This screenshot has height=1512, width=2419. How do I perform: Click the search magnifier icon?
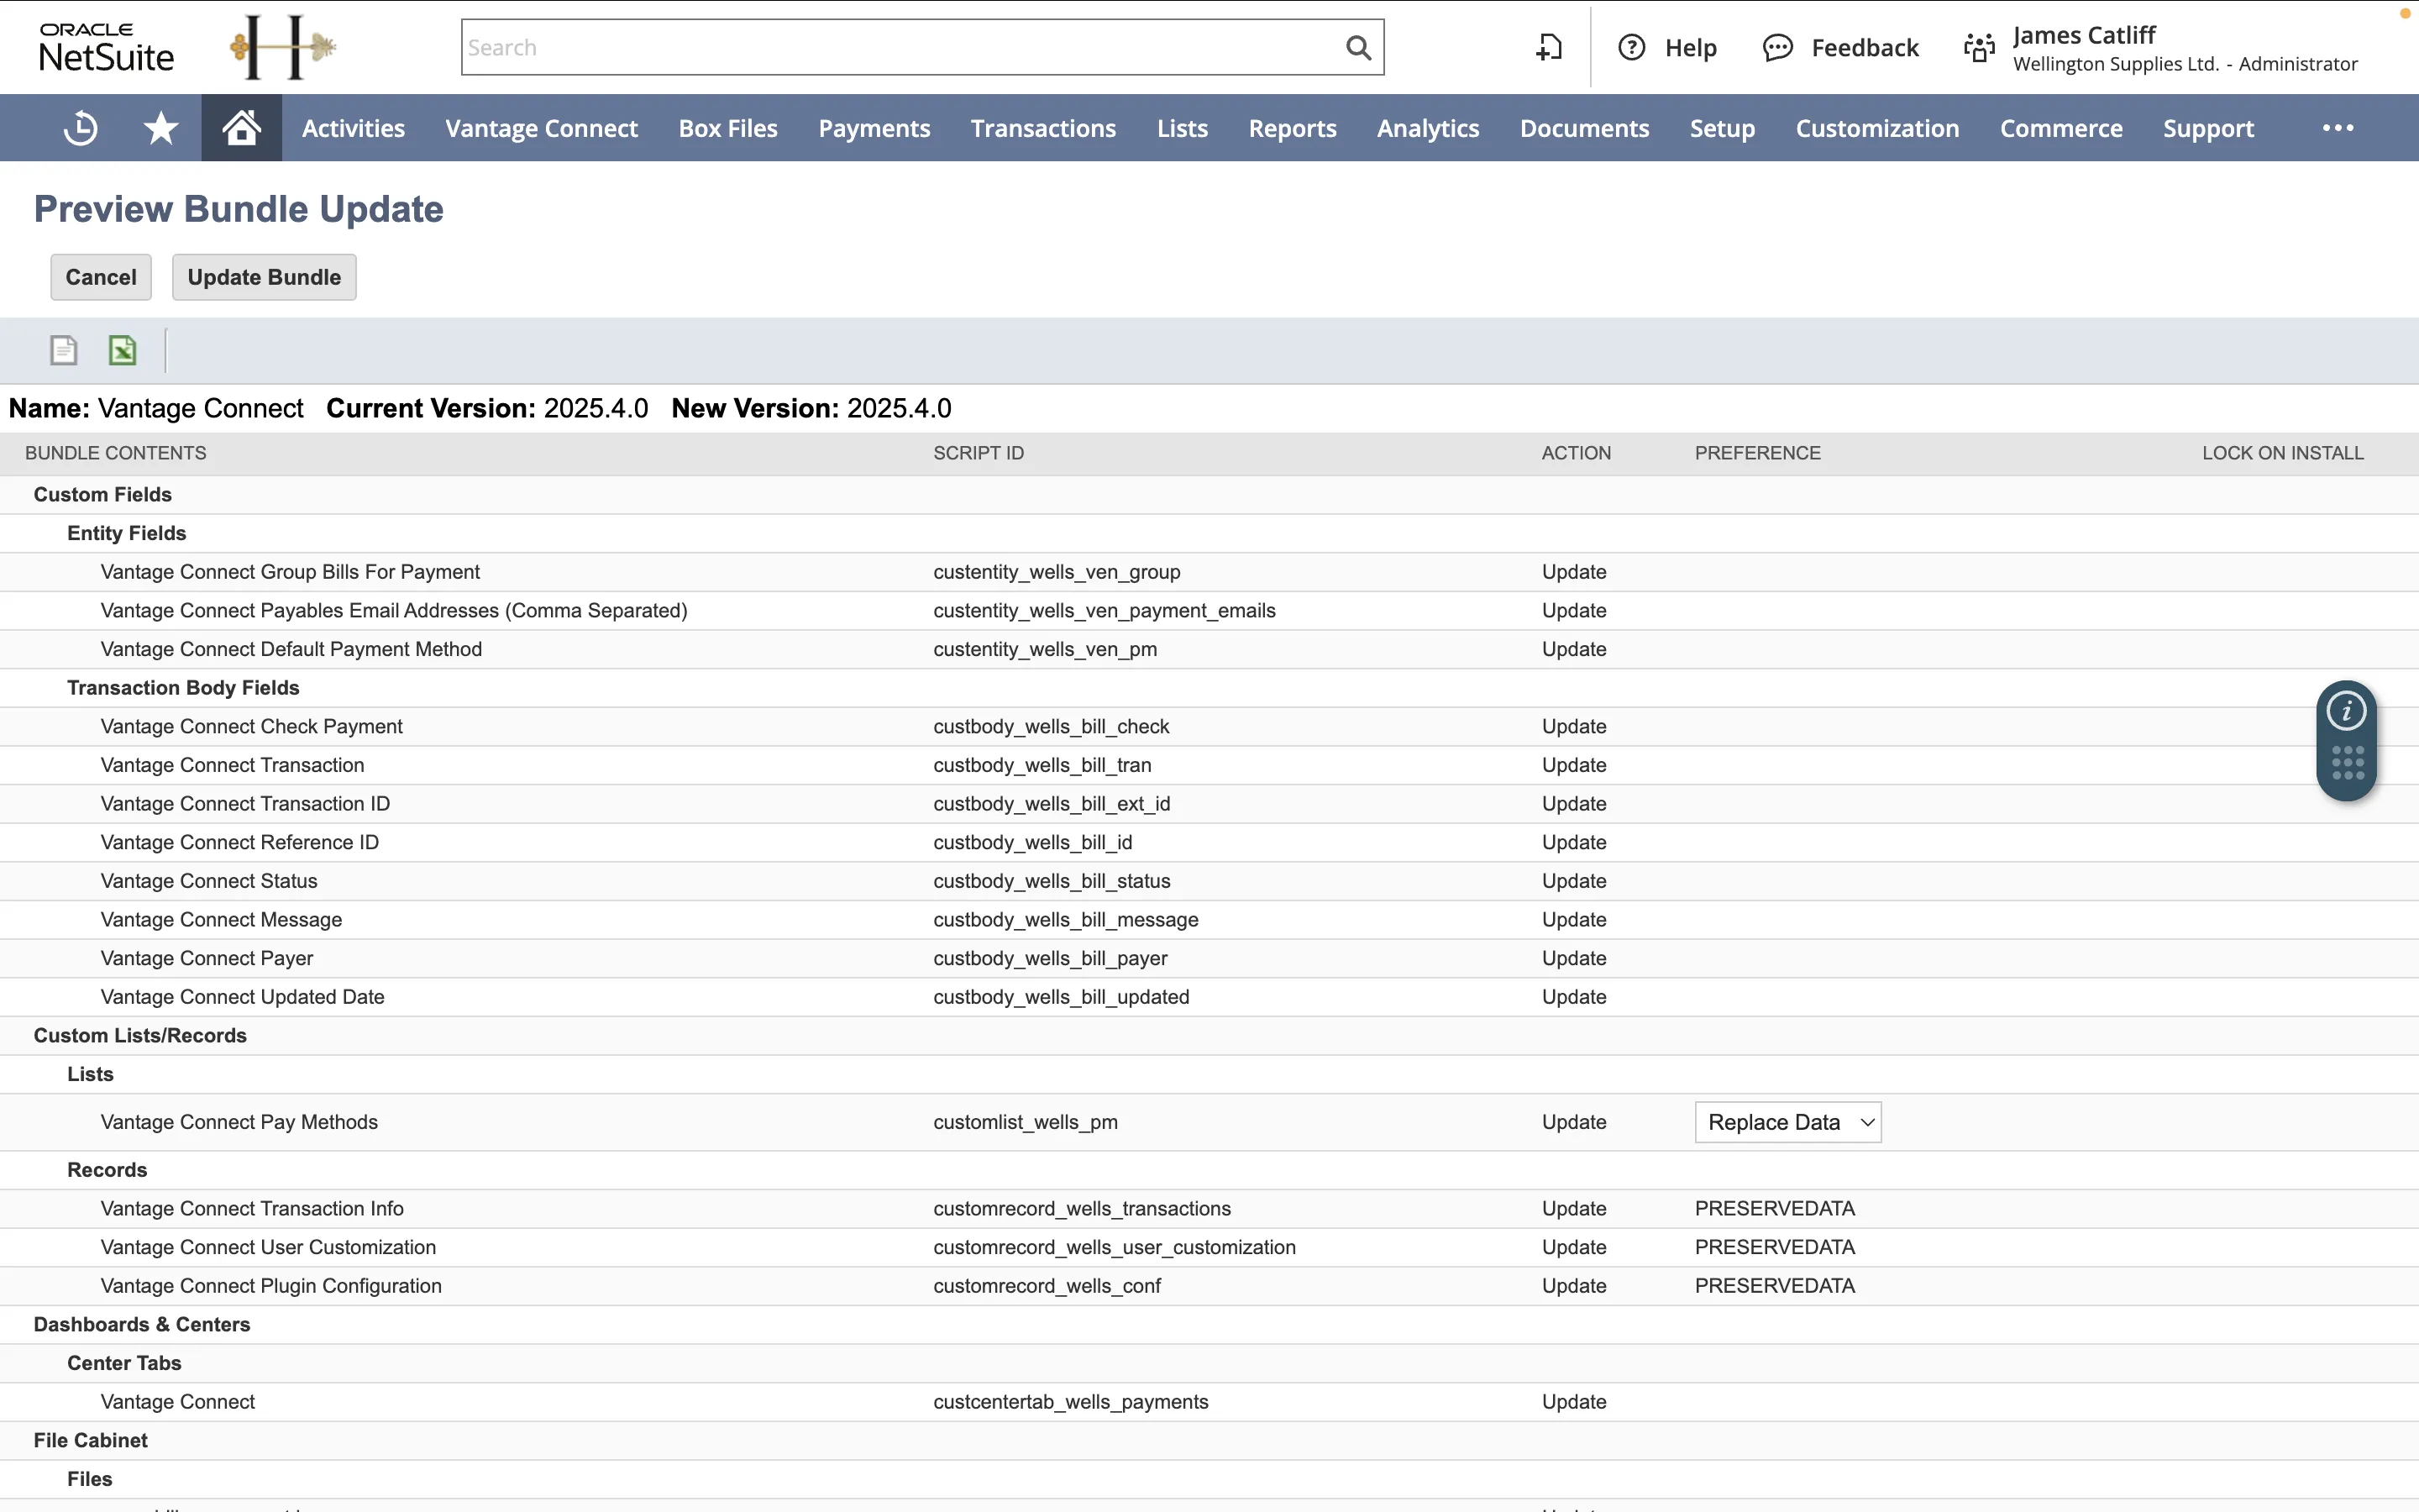coord(1357,48)
